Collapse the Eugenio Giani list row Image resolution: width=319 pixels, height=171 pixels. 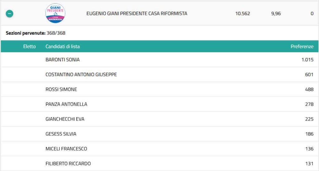point(9,14)
